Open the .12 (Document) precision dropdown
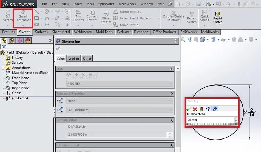261x152 pixels. pyautogui.click(x=119, y=110)
